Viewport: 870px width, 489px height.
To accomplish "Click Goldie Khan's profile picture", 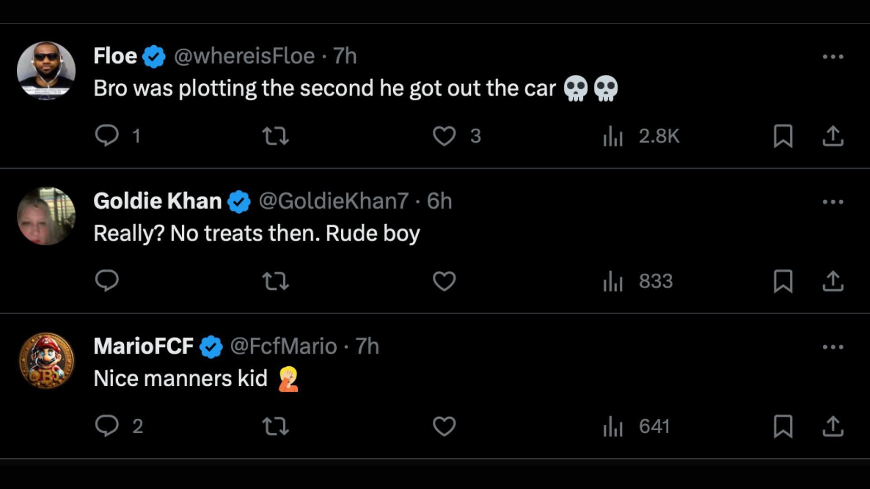I will click(x=46, y=216).
